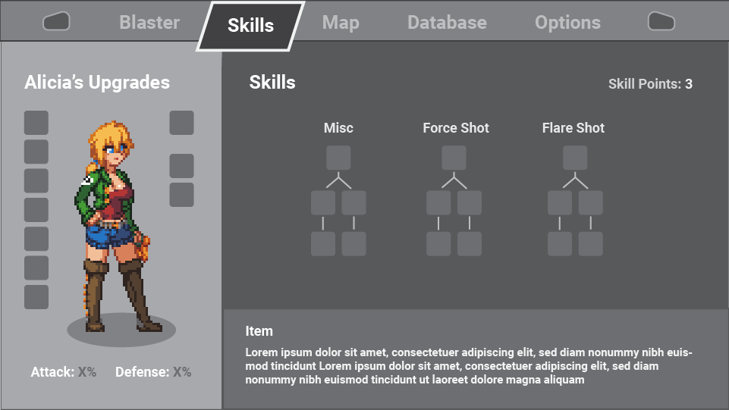
Task: Pick middle-left node in Flare Shot tree
Action: 560,203
